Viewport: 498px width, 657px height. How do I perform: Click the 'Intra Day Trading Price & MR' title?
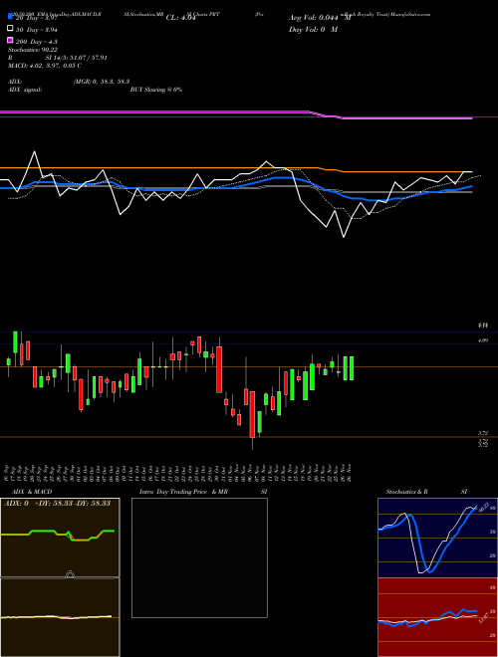(183, 492)
